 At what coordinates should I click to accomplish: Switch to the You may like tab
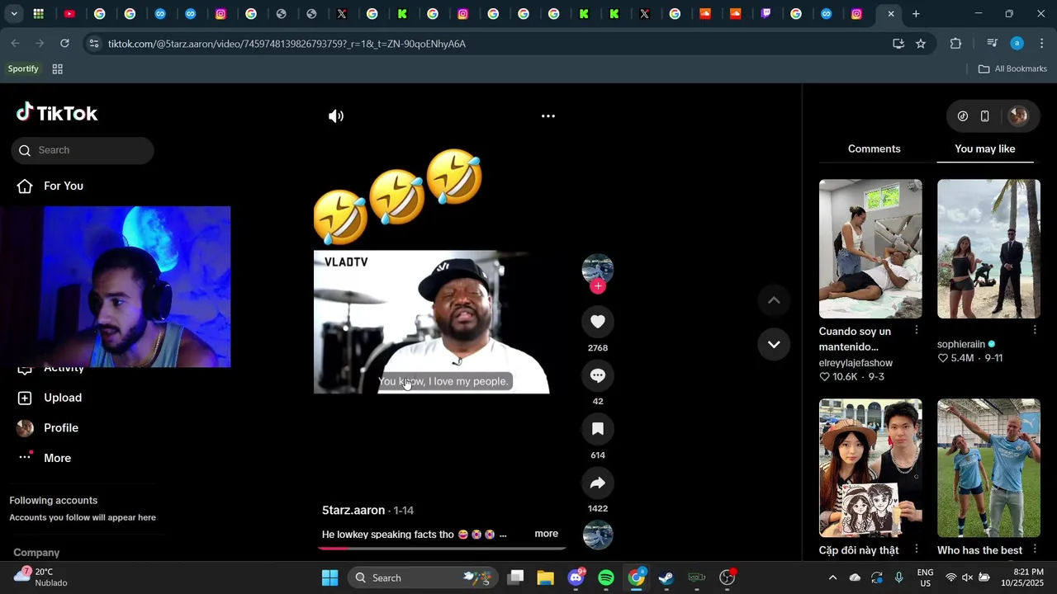point(985,148)
